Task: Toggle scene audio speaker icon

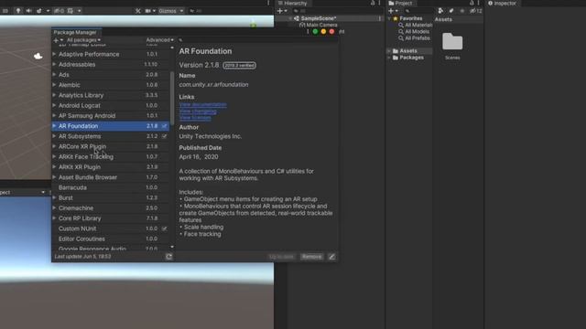Action: (28, 11)
